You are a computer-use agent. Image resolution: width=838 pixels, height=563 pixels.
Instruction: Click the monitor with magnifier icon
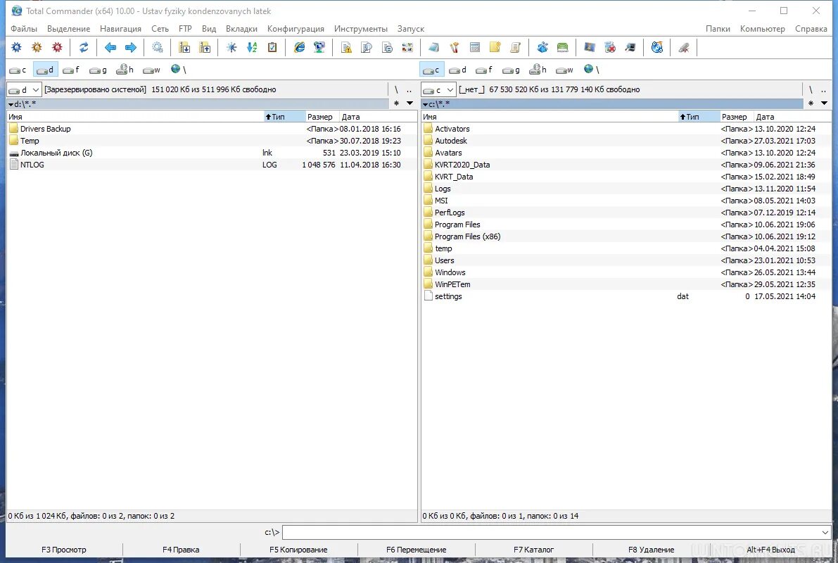tap(630, 48)
